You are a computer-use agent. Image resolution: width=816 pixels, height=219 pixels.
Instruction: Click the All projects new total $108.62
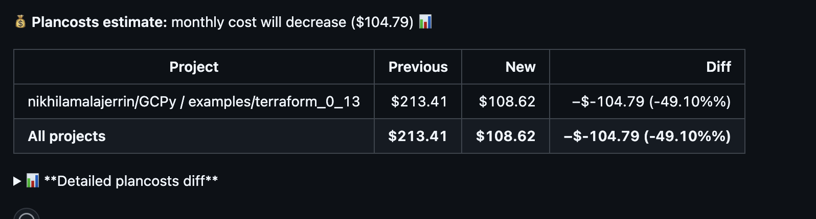506,136
